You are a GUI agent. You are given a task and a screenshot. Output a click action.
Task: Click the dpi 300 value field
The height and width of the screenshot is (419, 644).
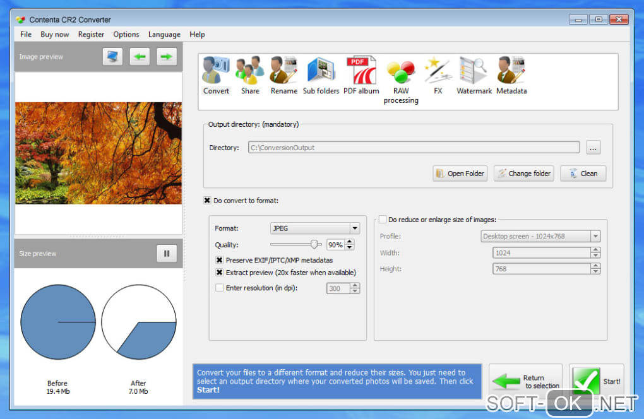click(339, 288)
